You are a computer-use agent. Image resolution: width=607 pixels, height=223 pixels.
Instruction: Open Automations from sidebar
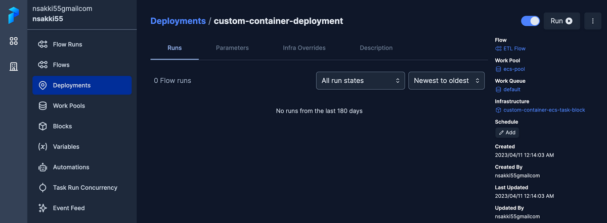71,167
